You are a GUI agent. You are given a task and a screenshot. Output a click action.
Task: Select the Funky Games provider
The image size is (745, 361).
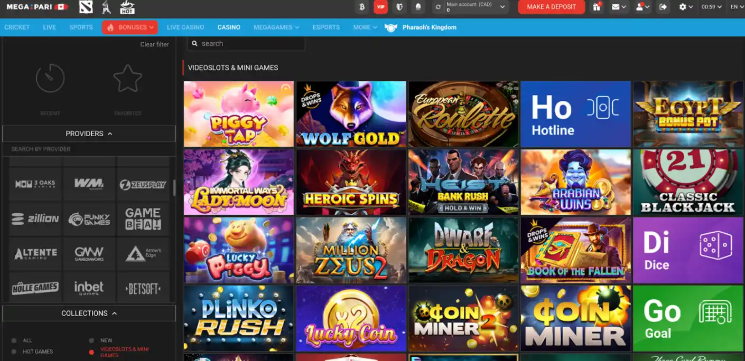tap(89, 218)
